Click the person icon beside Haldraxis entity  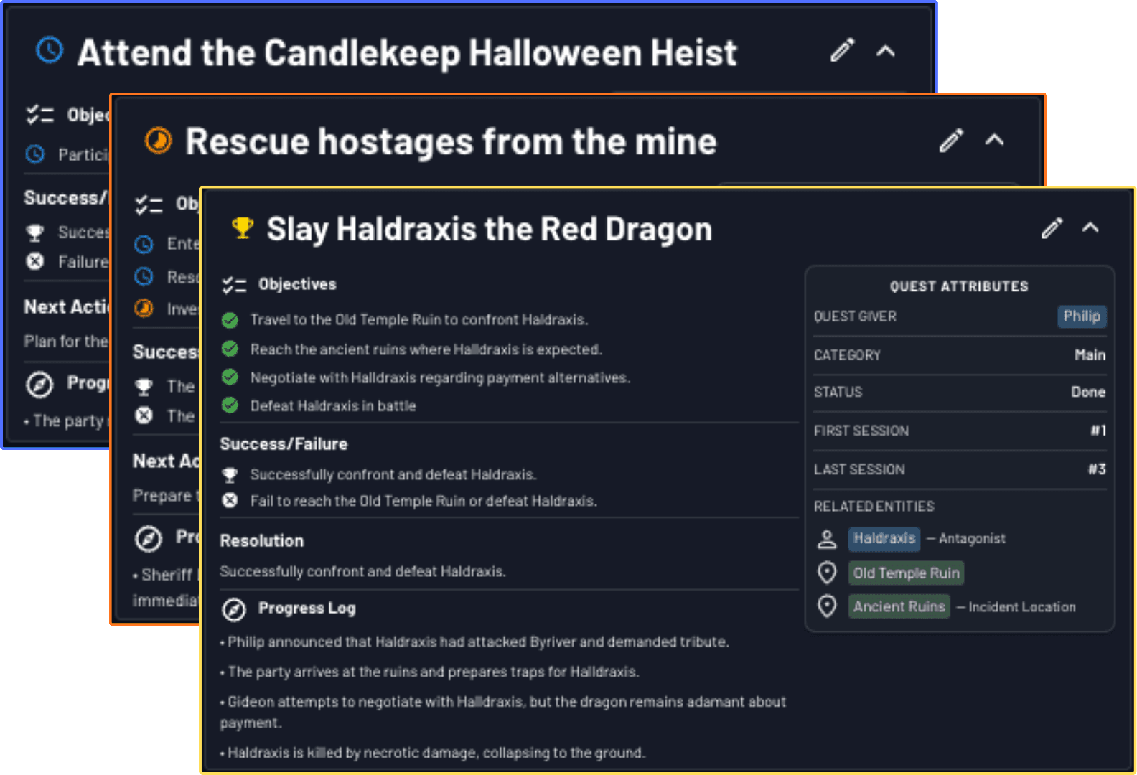(x=827, y=538)
